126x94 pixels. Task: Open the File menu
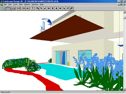click(x=5, y=4)
